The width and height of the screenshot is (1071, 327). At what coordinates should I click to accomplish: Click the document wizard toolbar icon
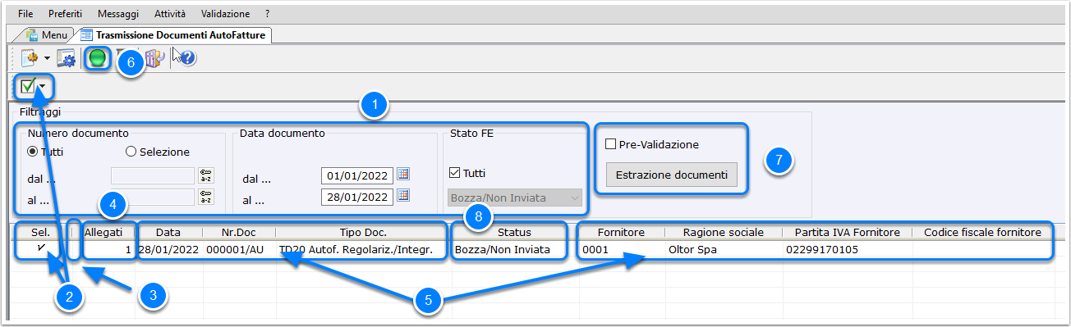pyautogui.click(x=30, y=58)
